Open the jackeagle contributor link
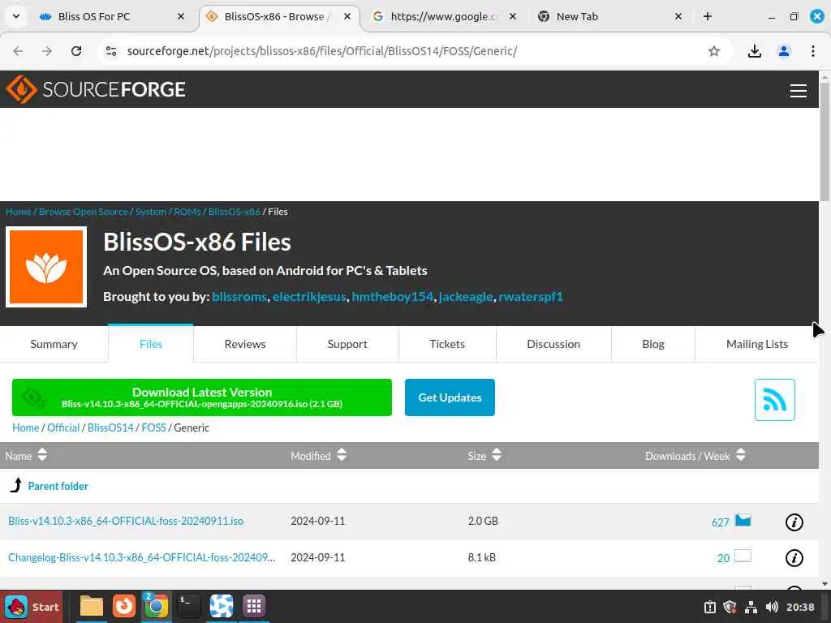This screenshot has width=831, height=623. pyautogui.click(x=465, y=297)
